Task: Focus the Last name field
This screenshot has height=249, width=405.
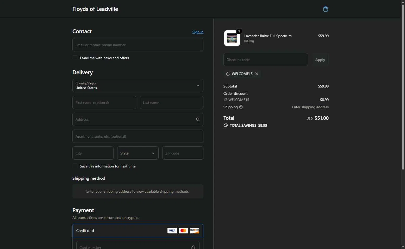Action: (x=172, y=103)
